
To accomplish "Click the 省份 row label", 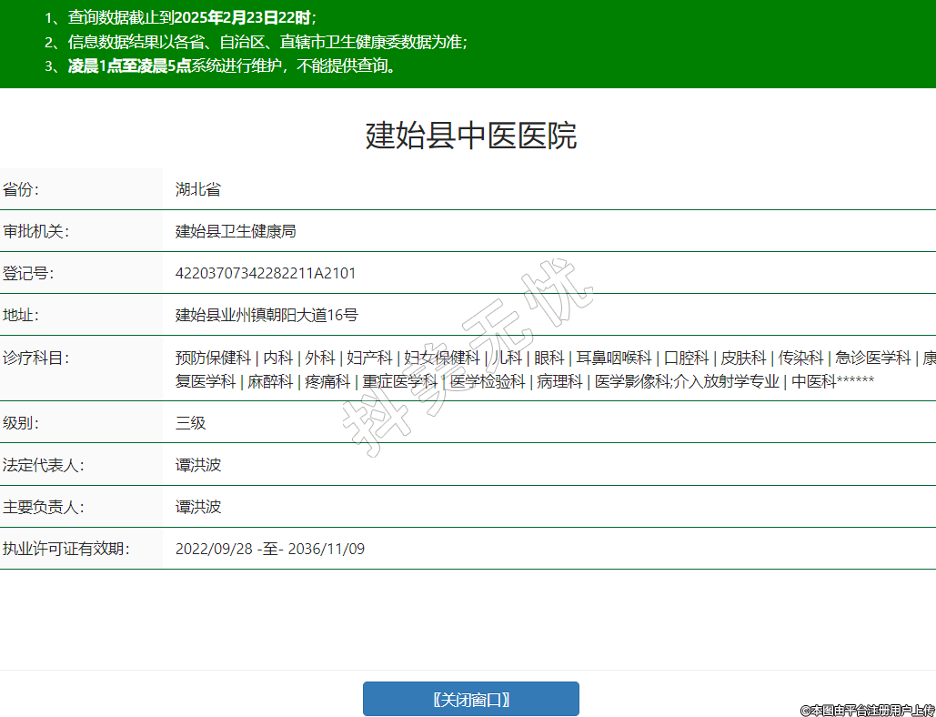I will 21,189.
